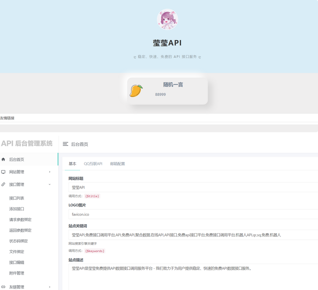
Task: Open 接口管理 sidebar menu
Action: [16, 184]
